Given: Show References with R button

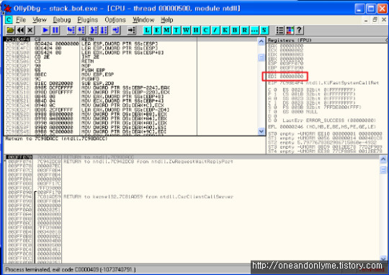Looking at the screenshot, I should 245,30.
